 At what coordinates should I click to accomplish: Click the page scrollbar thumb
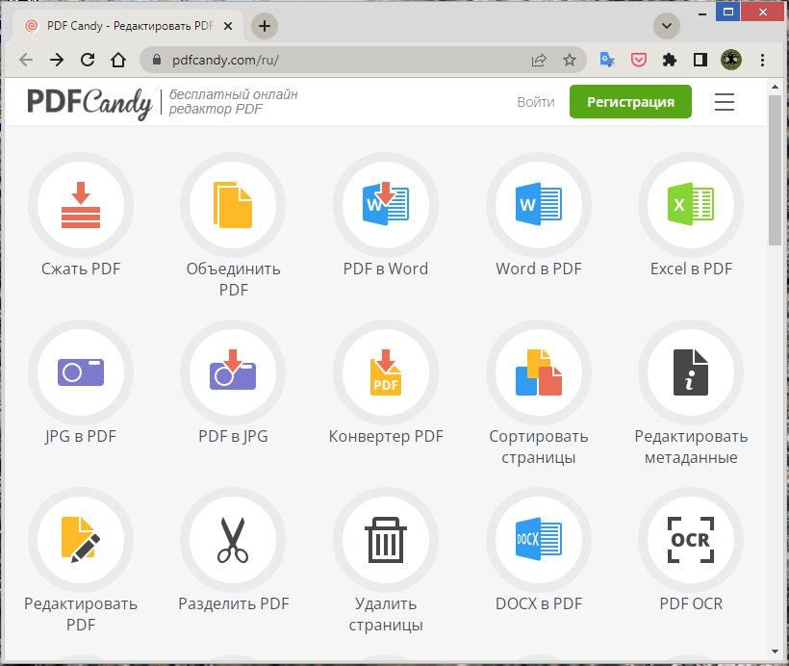click(775, 170)
